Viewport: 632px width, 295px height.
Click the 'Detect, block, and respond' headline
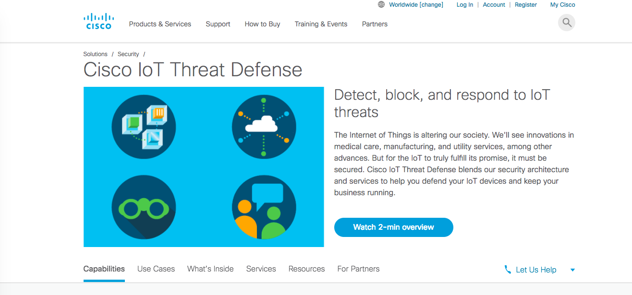[442, 104]
